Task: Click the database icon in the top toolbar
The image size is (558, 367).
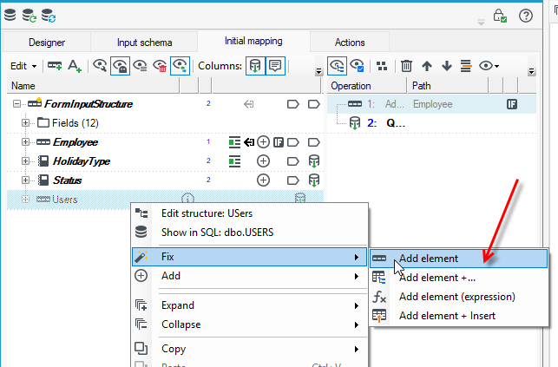Action: pos(10,15)
